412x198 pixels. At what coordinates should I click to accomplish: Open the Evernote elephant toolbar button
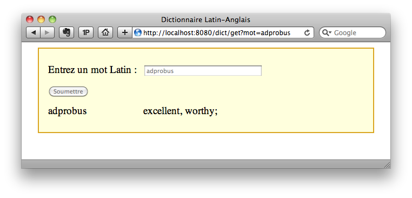coord(67,32)
